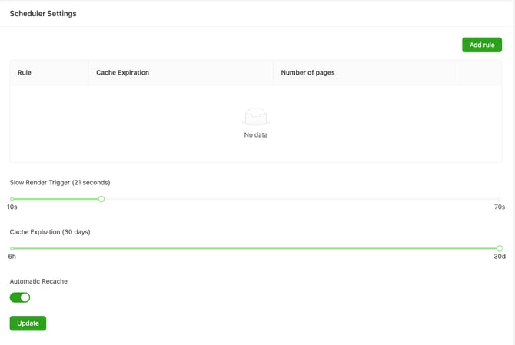The width and height of the screenshot is (515, 345).
Task: Click the 70s maximum label under the slider
Action: coord(500,207)
